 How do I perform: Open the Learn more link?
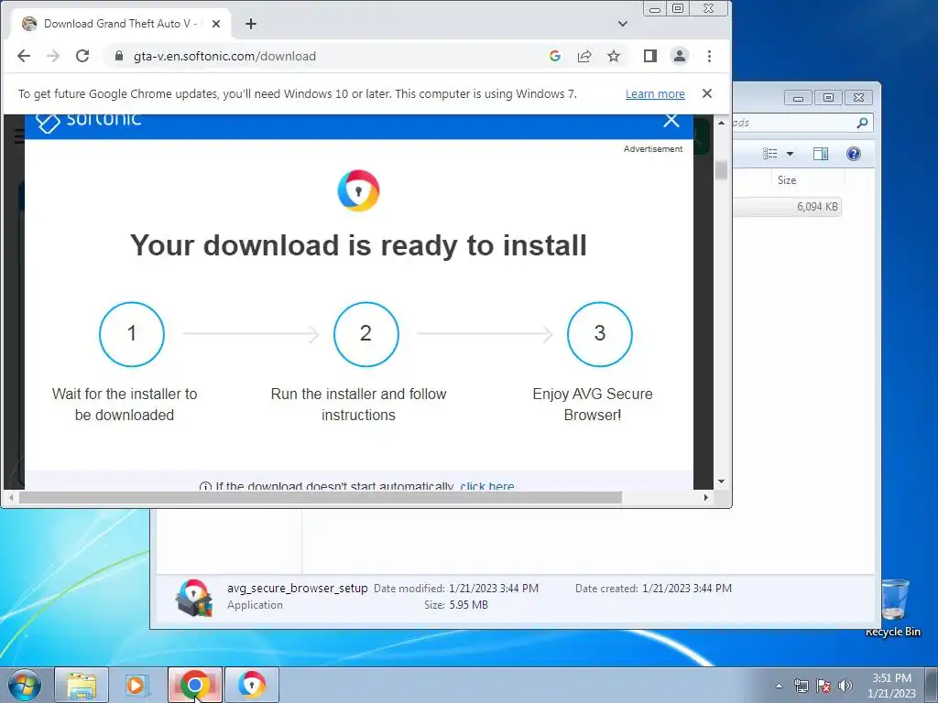coord(655,94)
